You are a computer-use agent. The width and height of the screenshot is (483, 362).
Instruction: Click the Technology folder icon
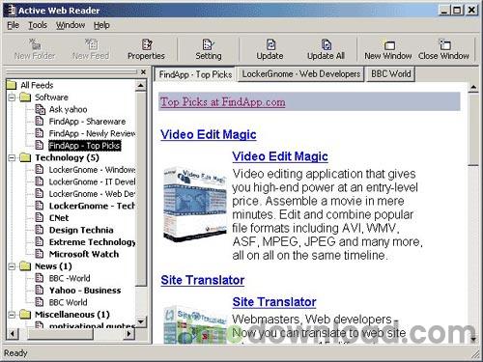coord(25,157)
